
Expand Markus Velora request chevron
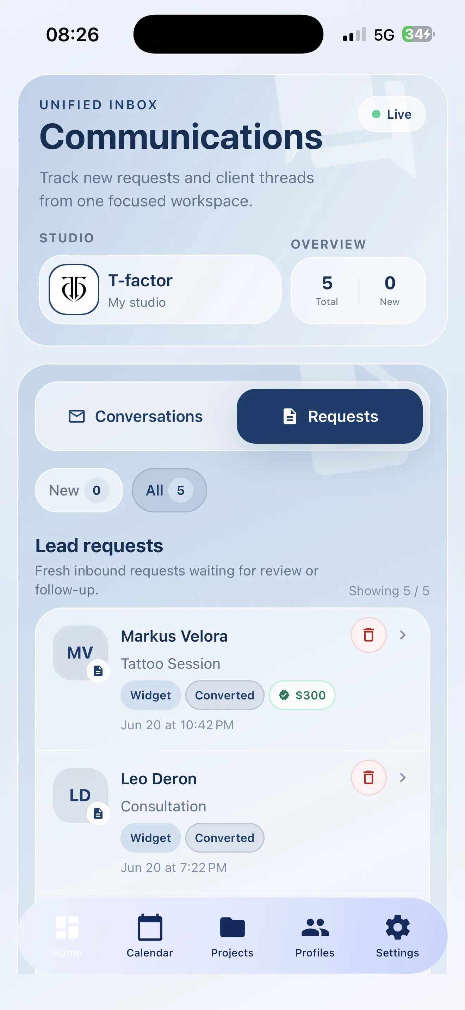click(x=403, y=635)
